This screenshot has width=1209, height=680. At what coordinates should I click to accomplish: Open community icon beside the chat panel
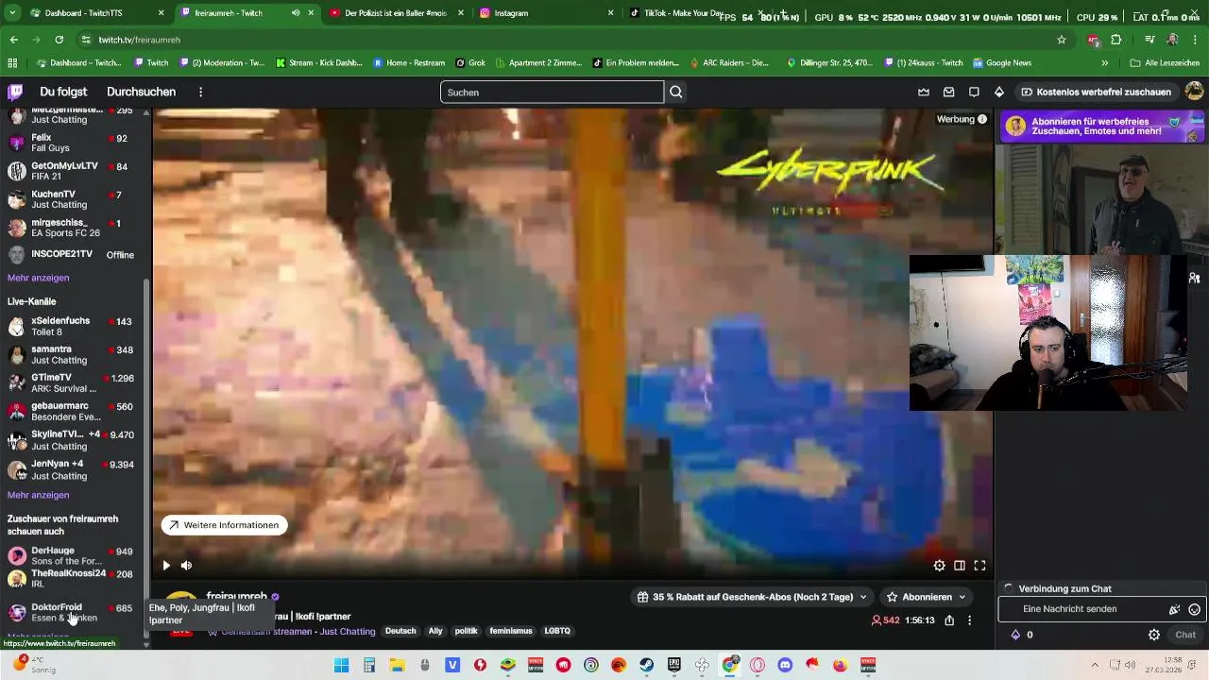point(1195,278)
